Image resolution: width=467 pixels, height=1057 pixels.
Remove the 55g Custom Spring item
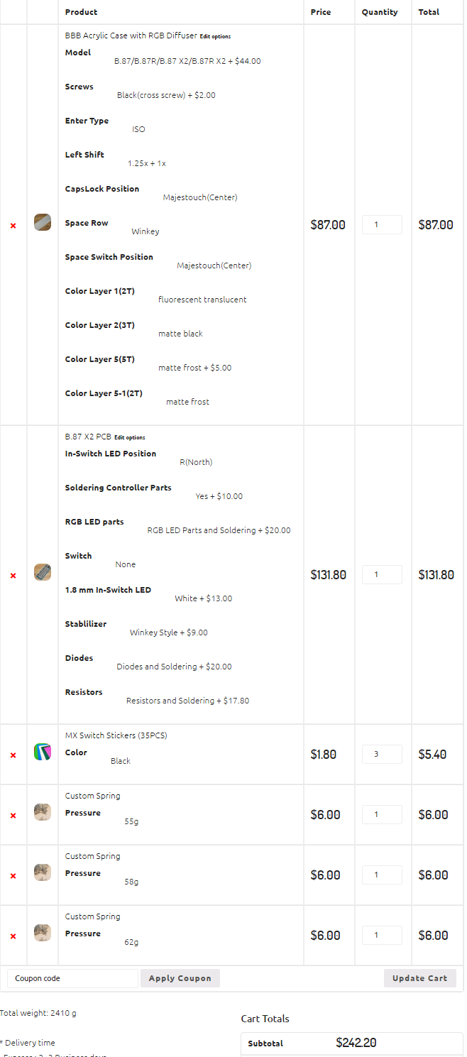[13, 816]
